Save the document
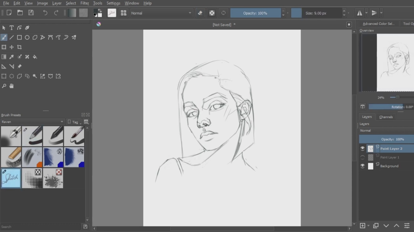 [31, 13]
